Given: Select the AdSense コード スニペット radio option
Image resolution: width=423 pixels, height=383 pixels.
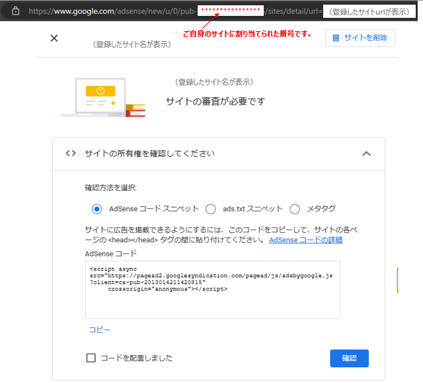Looking at the screenshot, I should [97, 209].
